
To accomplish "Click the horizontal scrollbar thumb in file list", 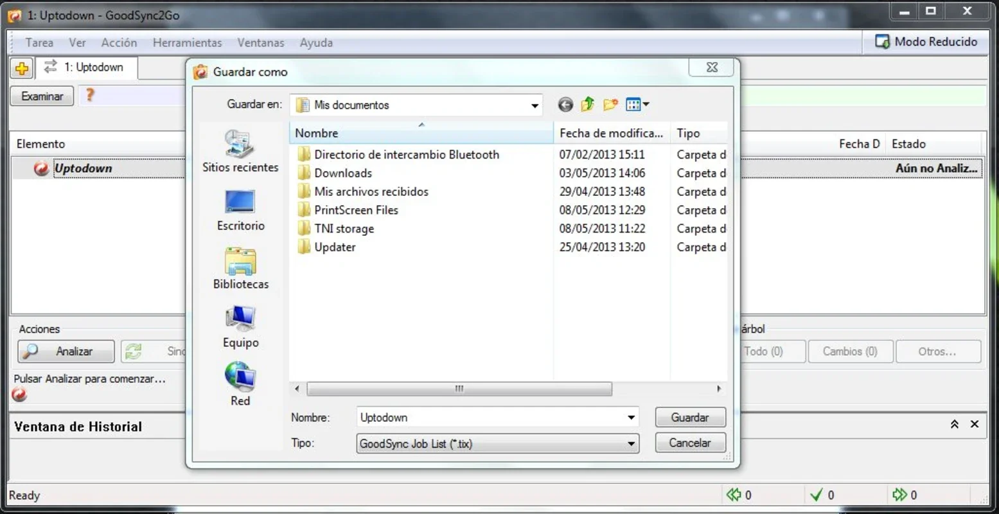I will [x=459, y=389].
